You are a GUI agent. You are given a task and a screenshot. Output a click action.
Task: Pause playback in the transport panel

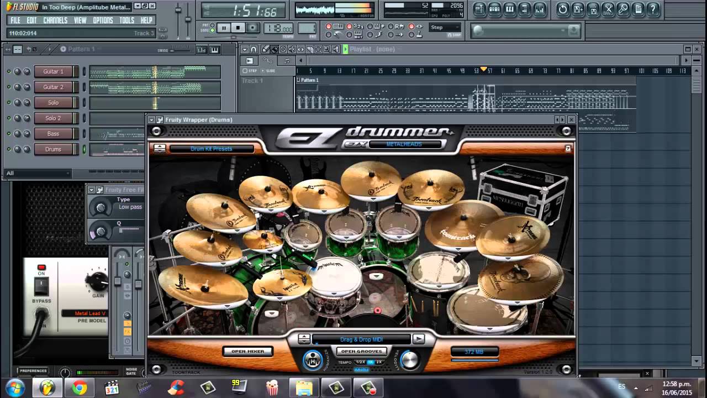[224, 28]
